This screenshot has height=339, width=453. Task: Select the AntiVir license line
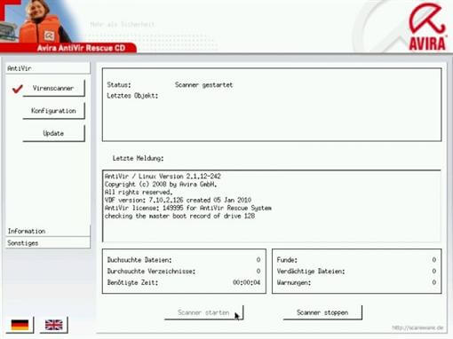coord(188,208)
